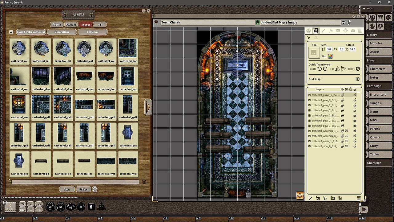Open the grid settings tab
The image size is (394, 222).
[x=360, y=31]
